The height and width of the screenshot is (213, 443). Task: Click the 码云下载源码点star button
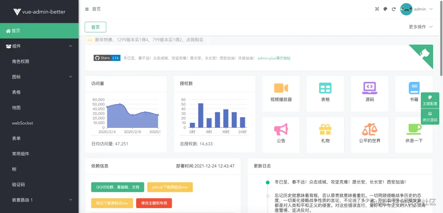pos(112,203)
